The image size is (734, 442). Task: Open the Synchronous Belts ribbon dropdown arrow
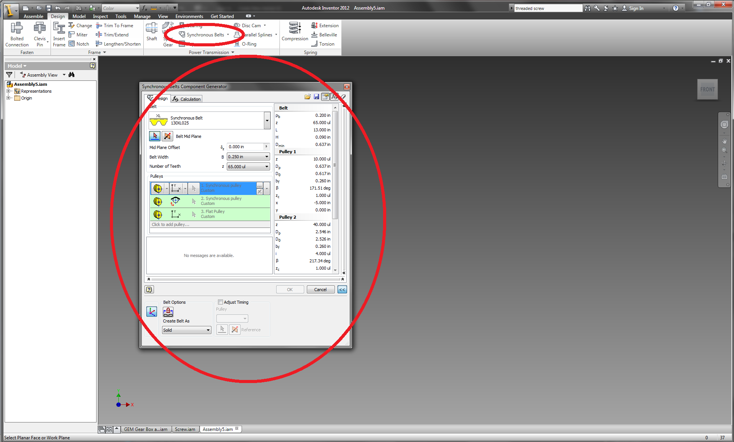point(228,35)
